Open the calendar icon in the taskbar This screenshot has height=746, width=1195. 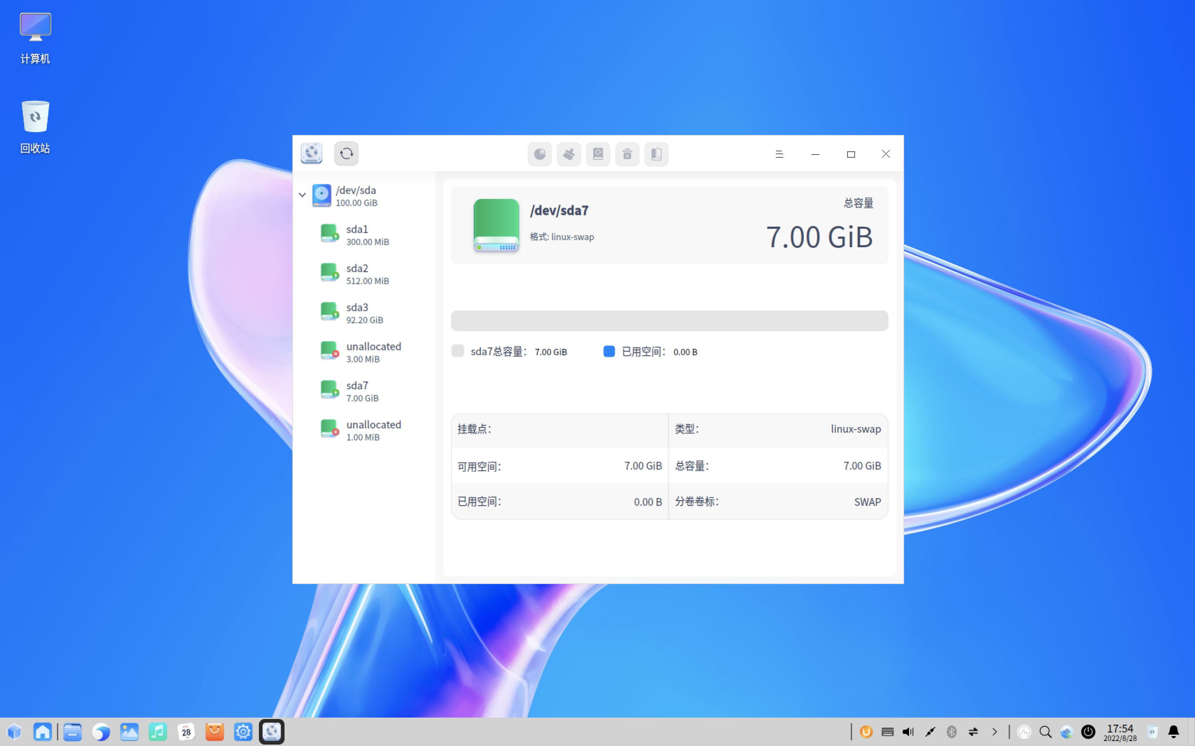(186, 732)
